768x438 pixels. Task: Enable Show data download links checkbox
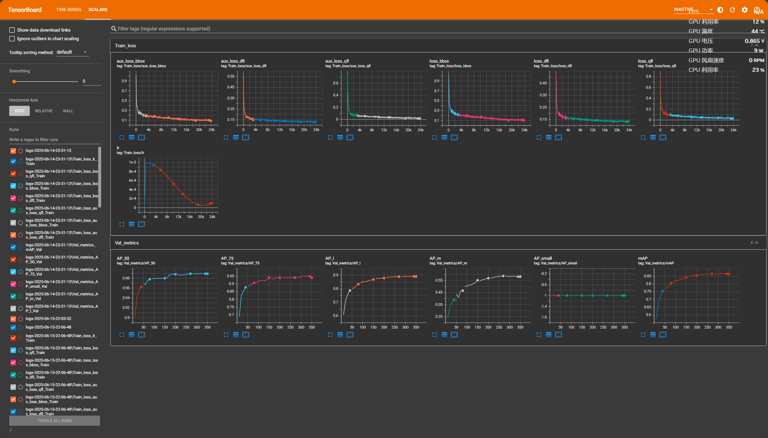12,30
